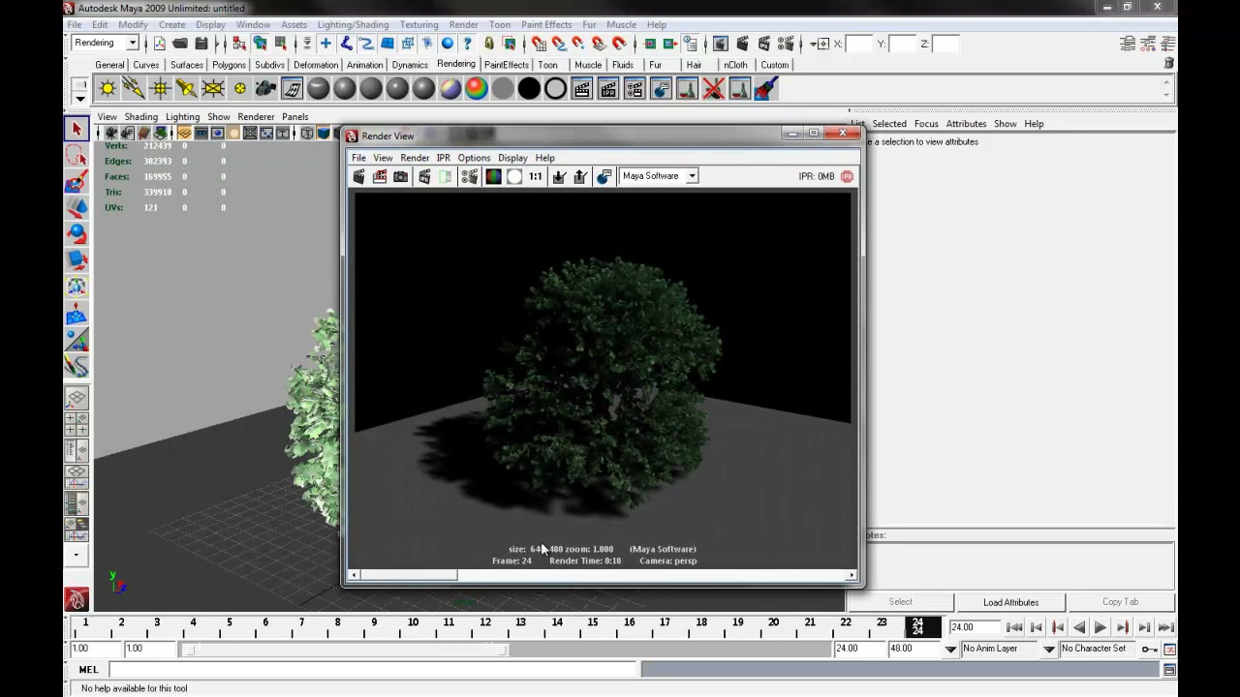Open Paint Effects menu in main menu bar

coord(546,24)
